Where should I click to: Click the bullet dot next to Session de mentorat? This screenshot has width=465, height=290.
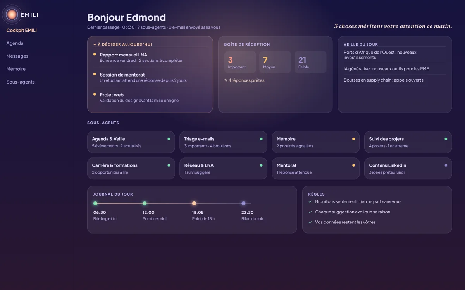coord(95,74)
